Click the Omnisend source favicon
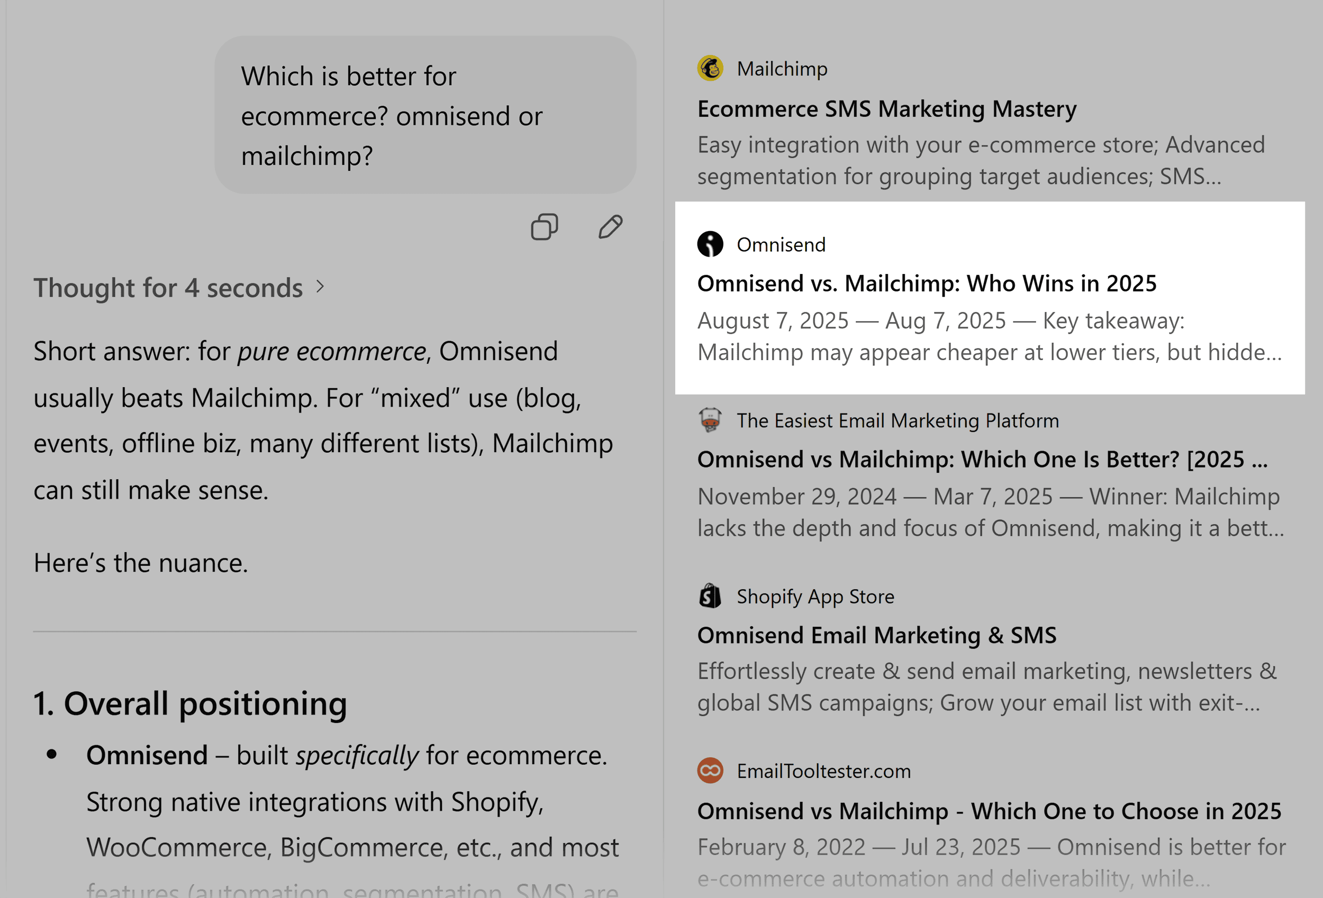1323x898 pixels. coord(710,244)
